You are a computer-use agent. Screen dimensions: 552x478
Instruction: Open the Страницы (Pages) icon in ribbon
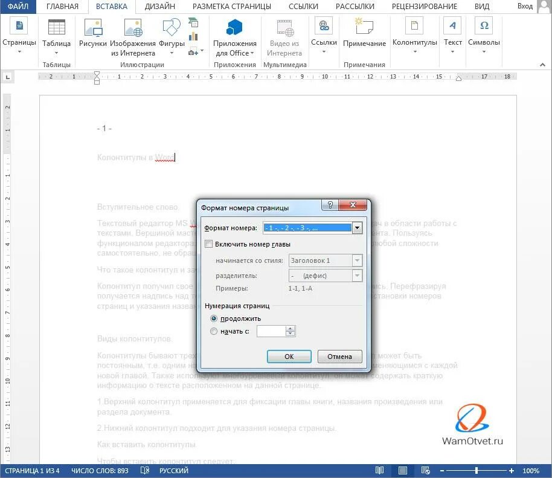(x=19, y=26)
